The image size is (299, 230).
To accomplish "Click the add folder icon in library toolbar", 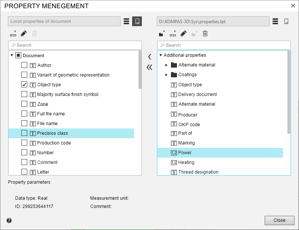I will pos(162,34).
